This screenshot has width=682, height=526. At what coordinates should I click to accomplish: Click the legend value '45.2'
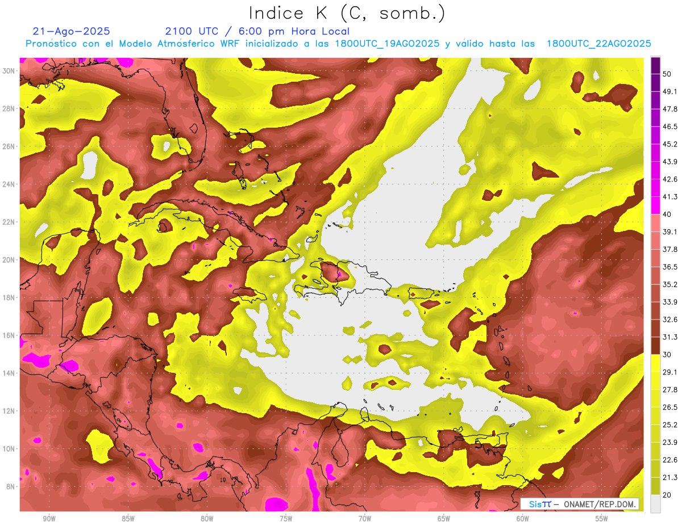coord(670,144)
